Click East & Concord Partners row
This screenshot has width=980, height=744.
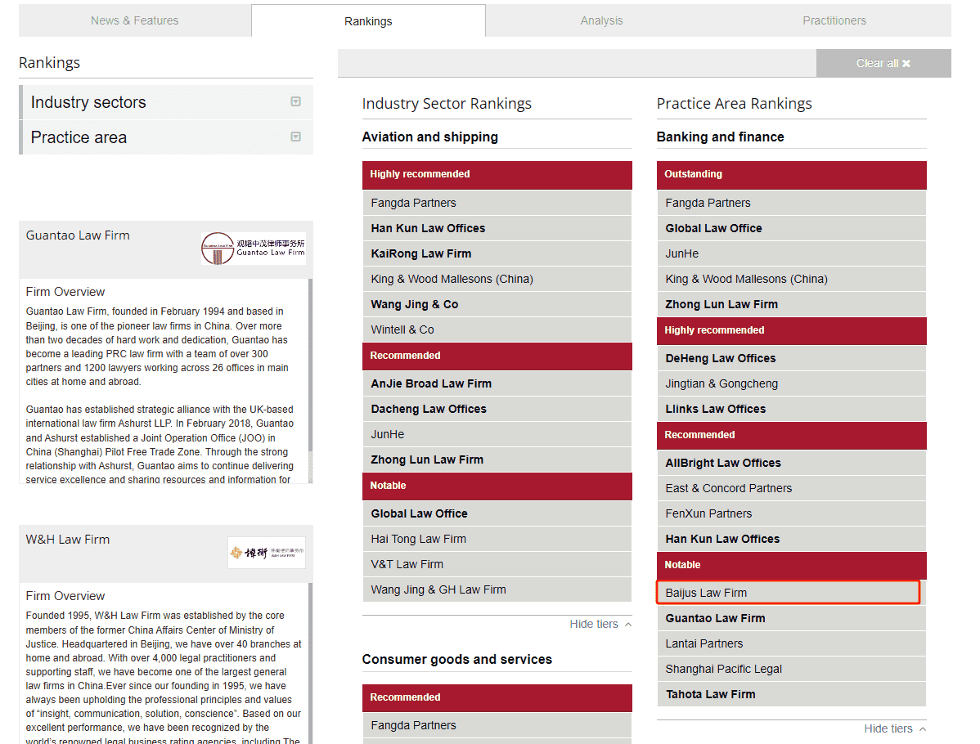791,488
